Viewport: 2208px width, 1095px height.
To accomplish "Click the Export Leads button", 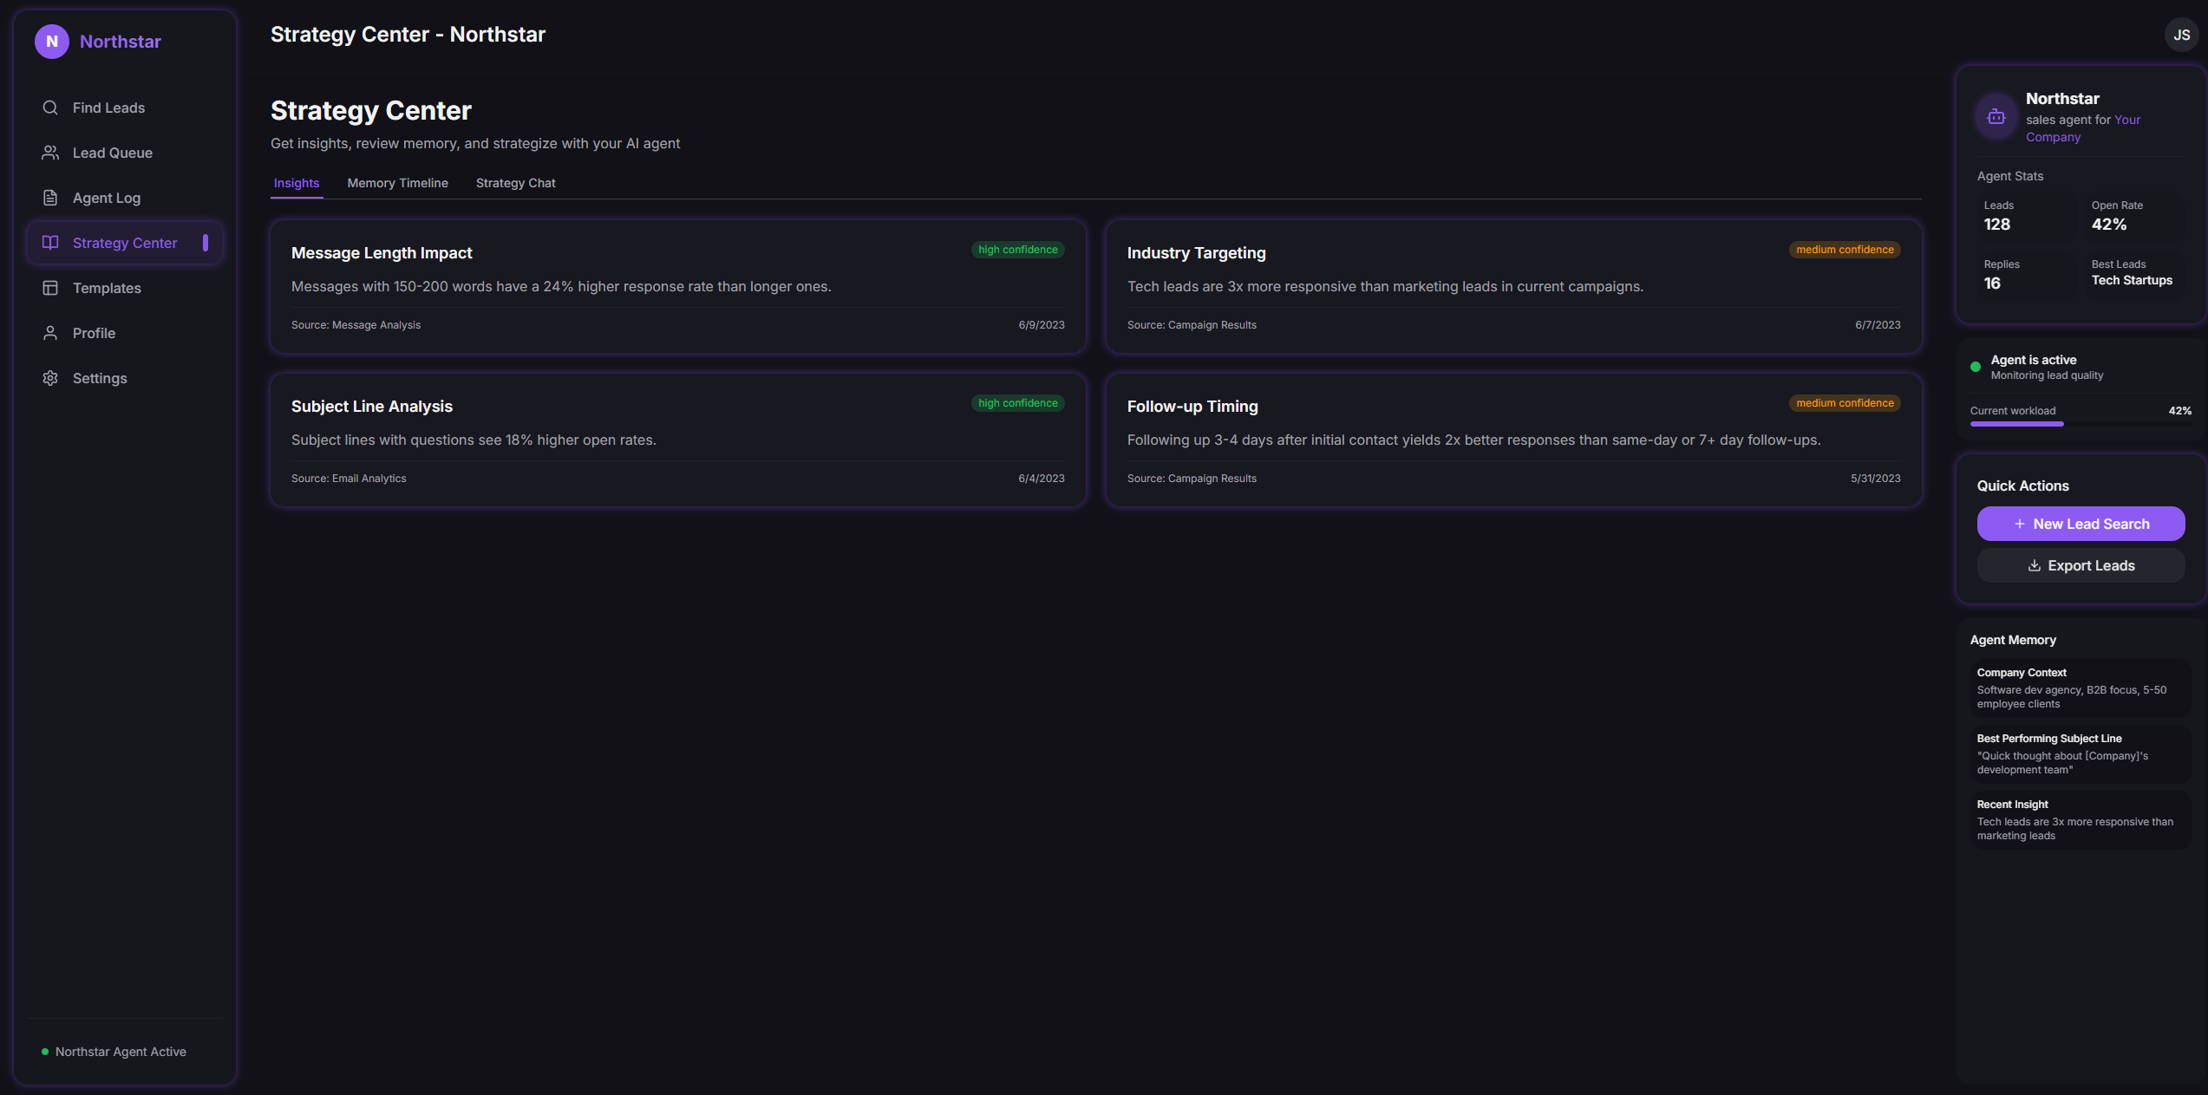I will pyautogui.click(x=2081, y=565).
